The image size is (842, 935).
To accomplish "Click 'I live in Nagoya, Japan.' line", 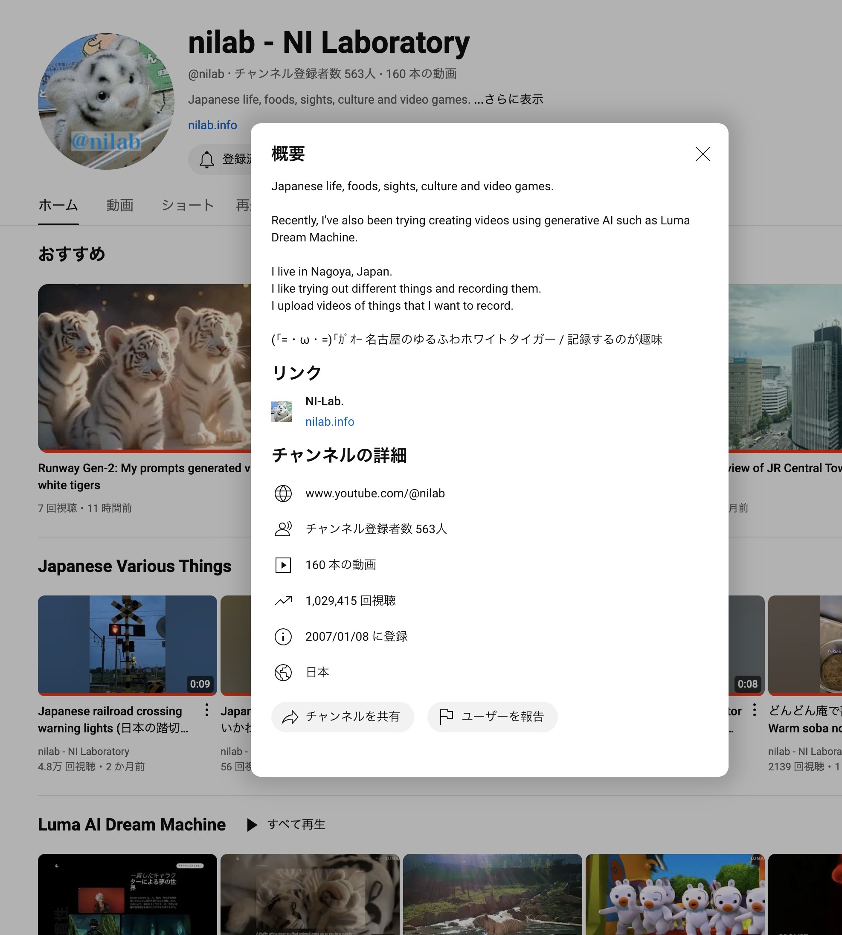I will click(332, 272).
